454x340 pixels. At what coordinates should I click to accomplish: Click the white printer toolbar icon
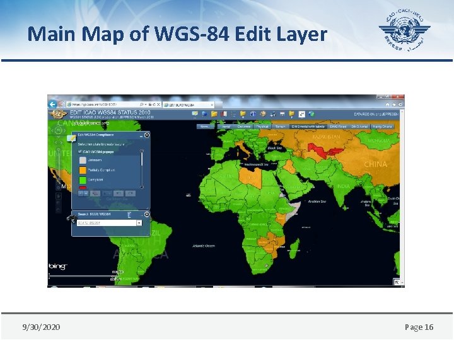(x=282, y=114)
